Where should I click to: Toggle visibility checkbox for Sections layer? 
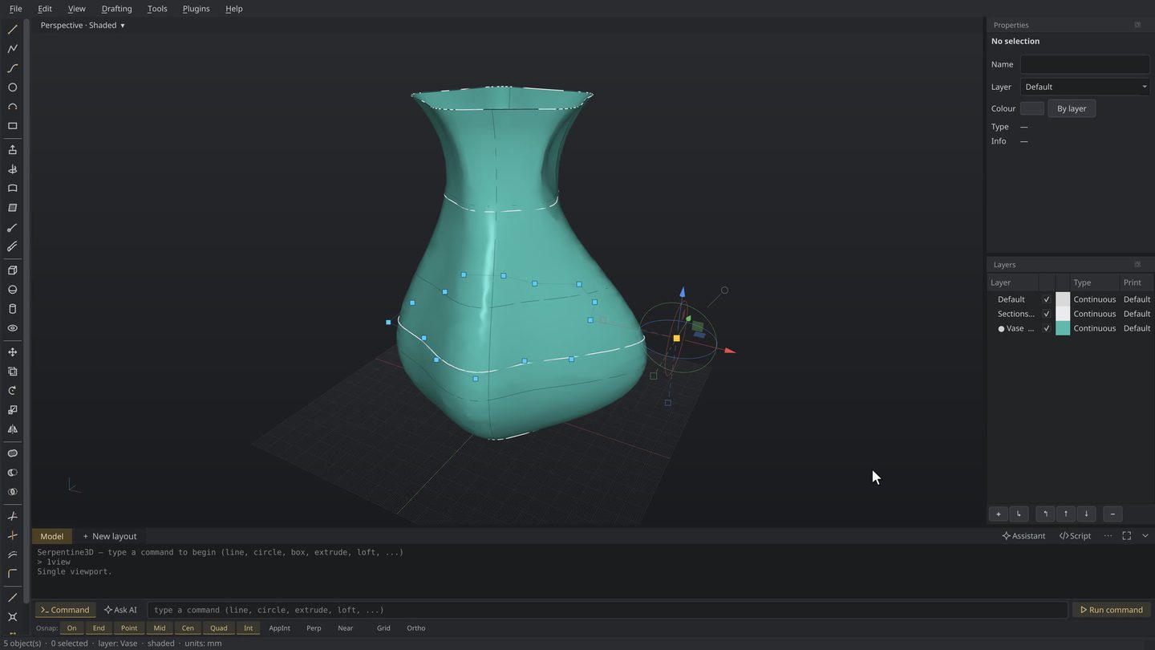pyautogui.click(x=1046, y=314)
